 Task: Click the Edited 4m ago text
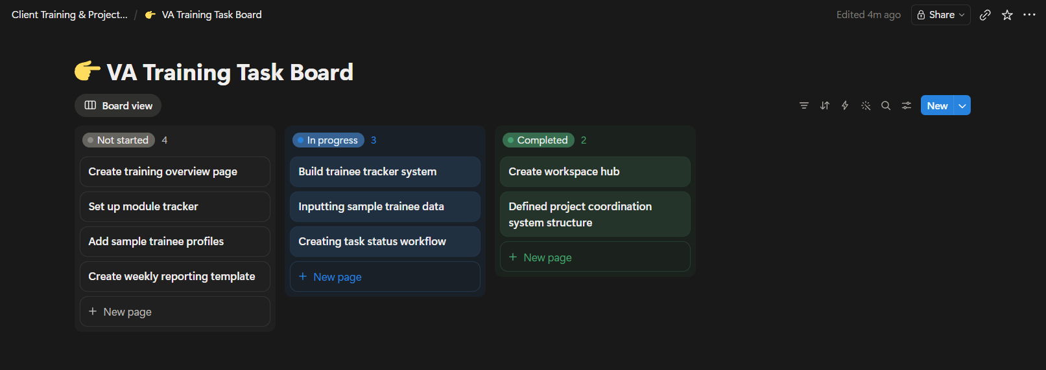(x=868, y=15)
